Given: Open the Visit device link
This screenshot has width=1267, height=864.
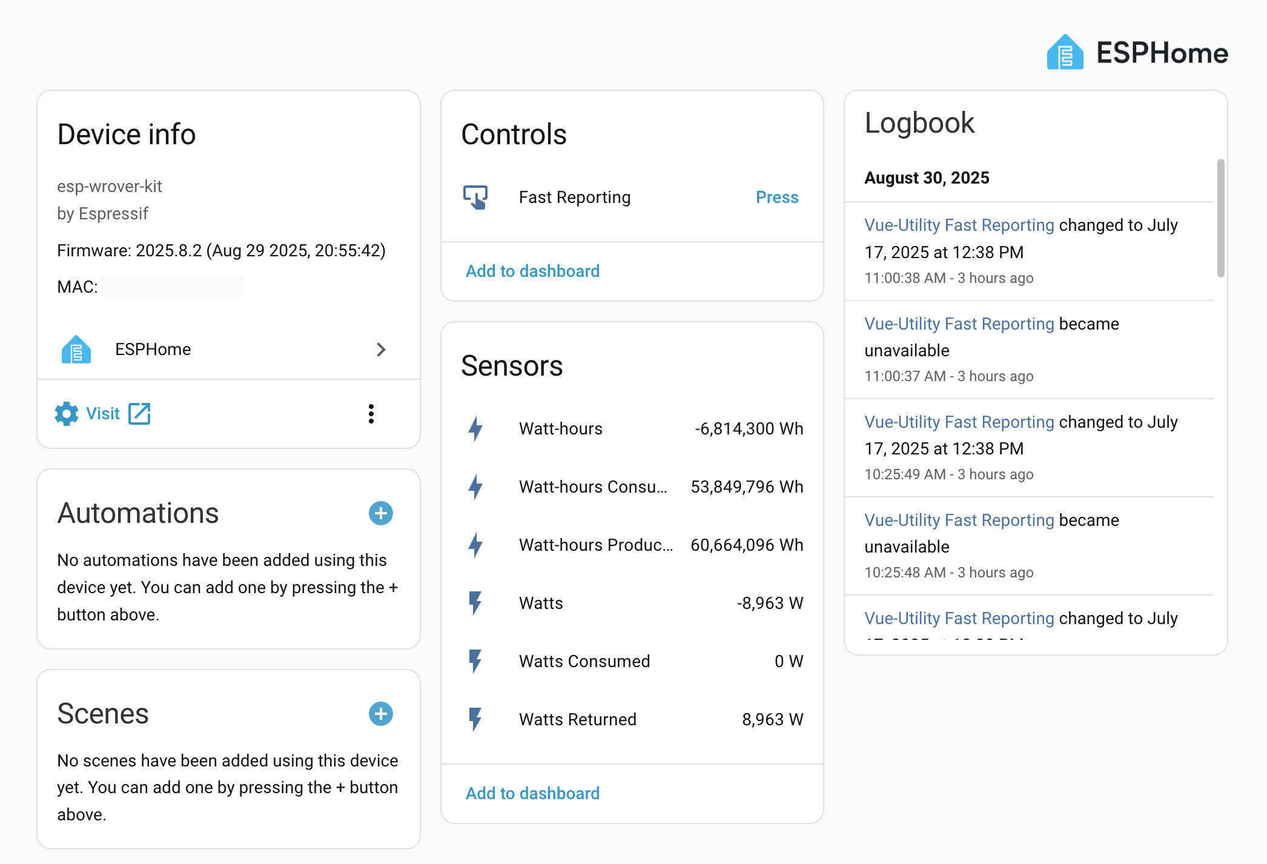Looking at the screenshot, I should click(x=103, y=414).
